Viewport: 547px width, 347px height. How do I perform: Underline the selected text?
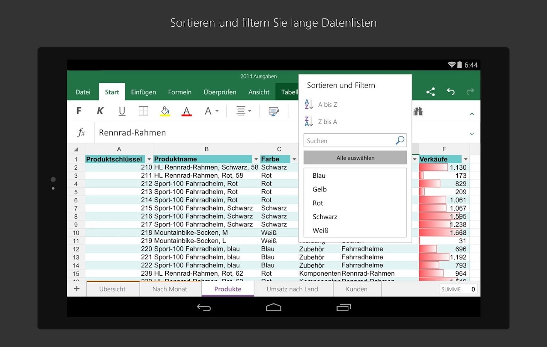122,111
